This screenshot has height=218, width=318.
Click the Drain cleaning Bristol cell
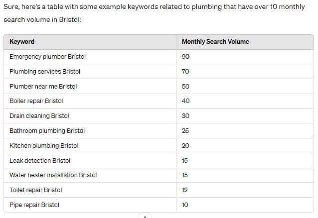point(39,116)
